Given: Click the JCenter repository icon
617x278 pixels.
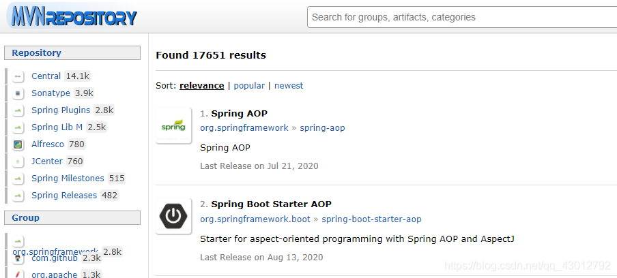Looking at the screenshot, I should [18, 161].
